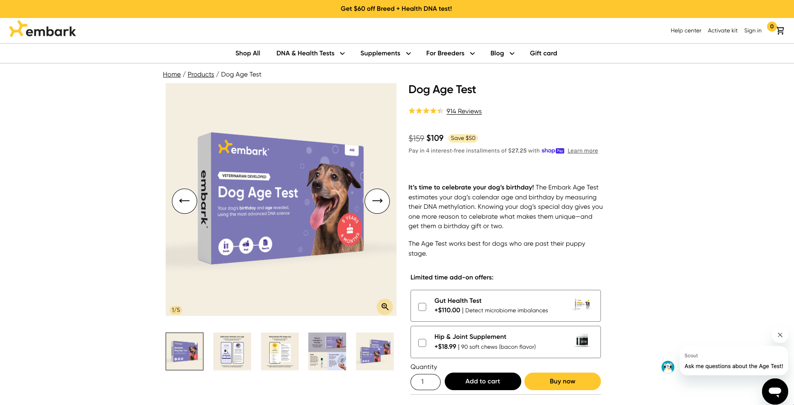The height and width of the screenshot is (405, 794).
Task: Open the chat bubble widget
Action: tap(775, 391)
